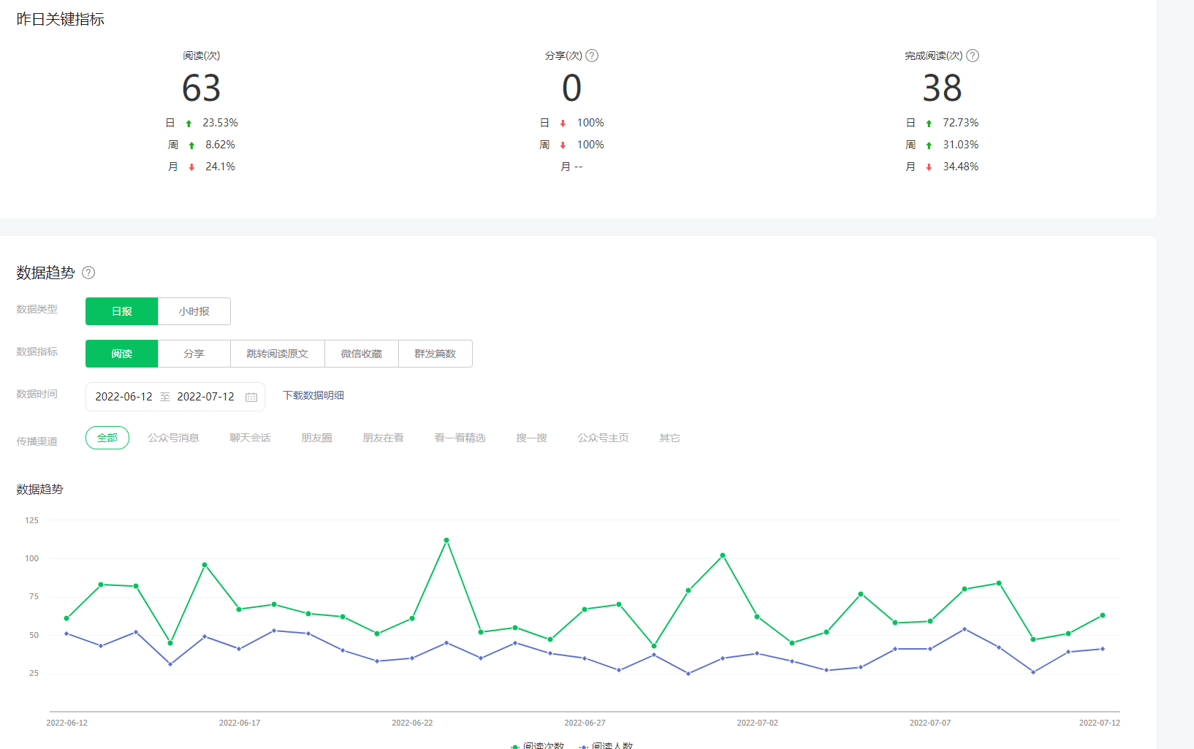The width and height of the screenshot is (1194, 749).
Task: Filter channel by 公众号消息
Action: [x=173, y=438]
